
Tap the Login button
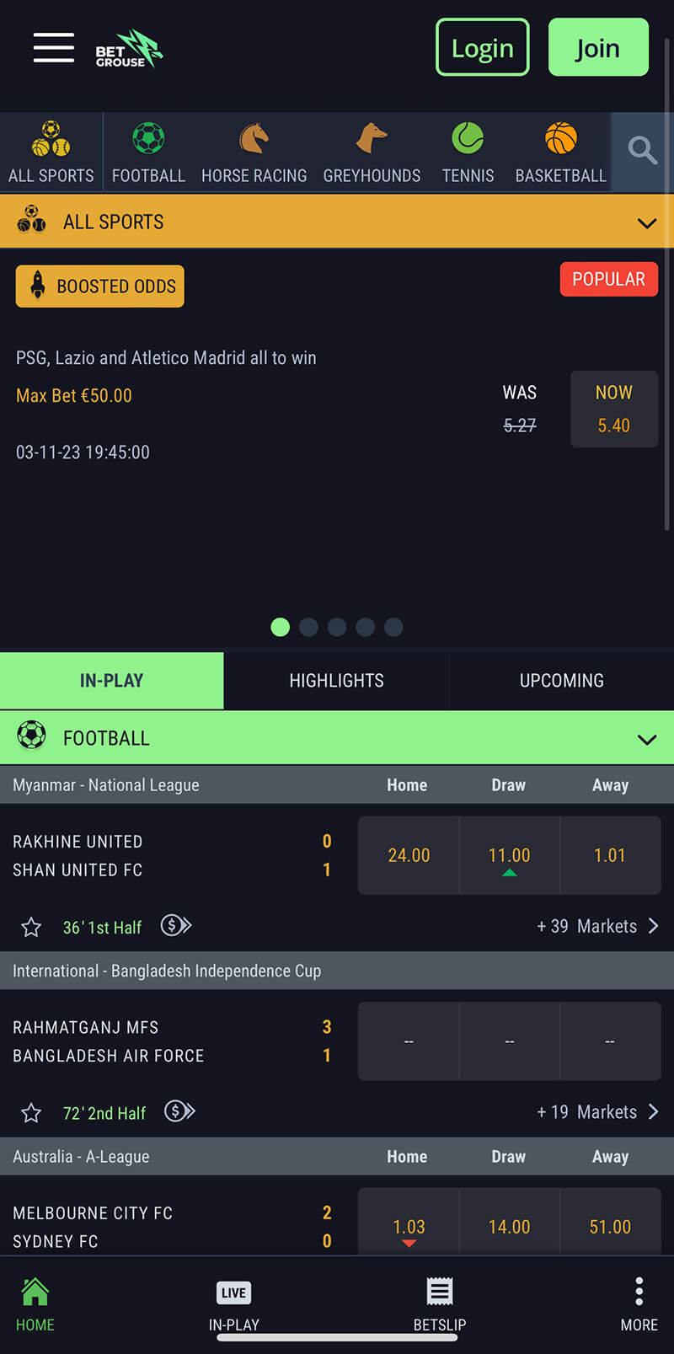tap(483, 47)
